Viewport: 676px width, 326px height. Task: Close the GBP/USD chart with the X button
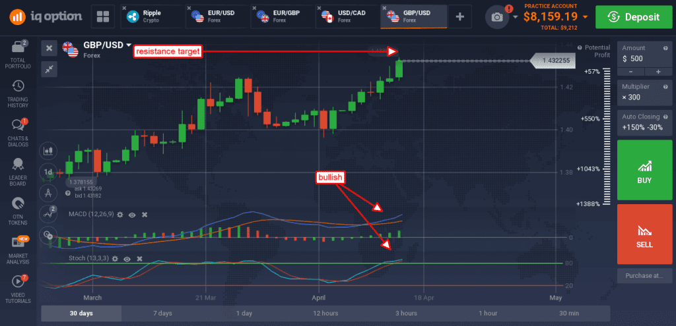click(49, 48)
